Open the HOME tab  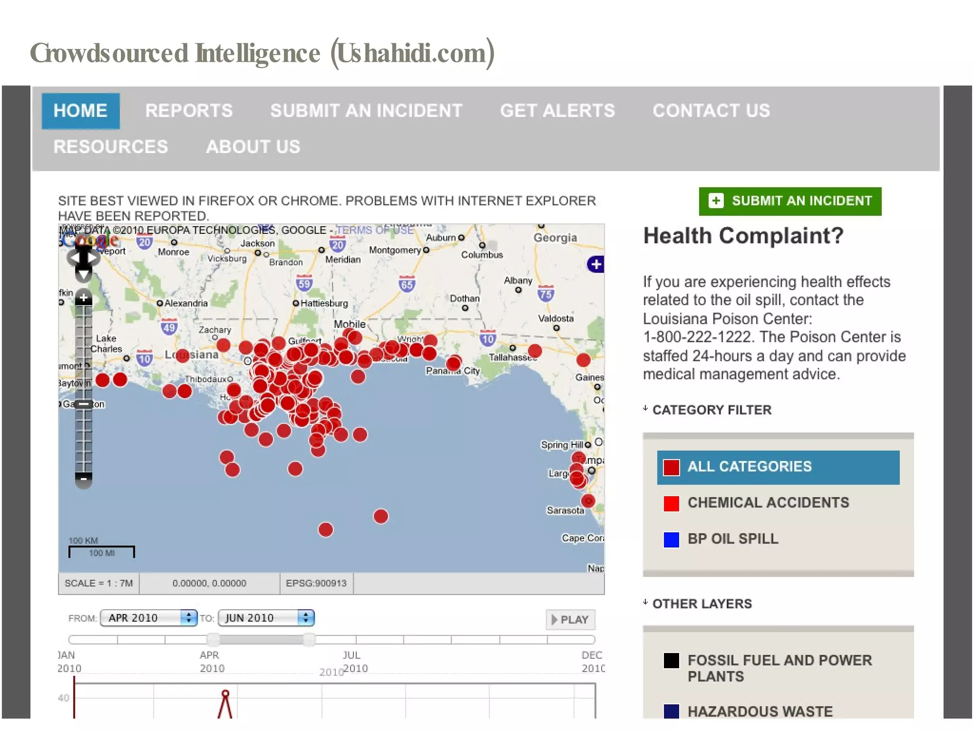click(80, 111)
